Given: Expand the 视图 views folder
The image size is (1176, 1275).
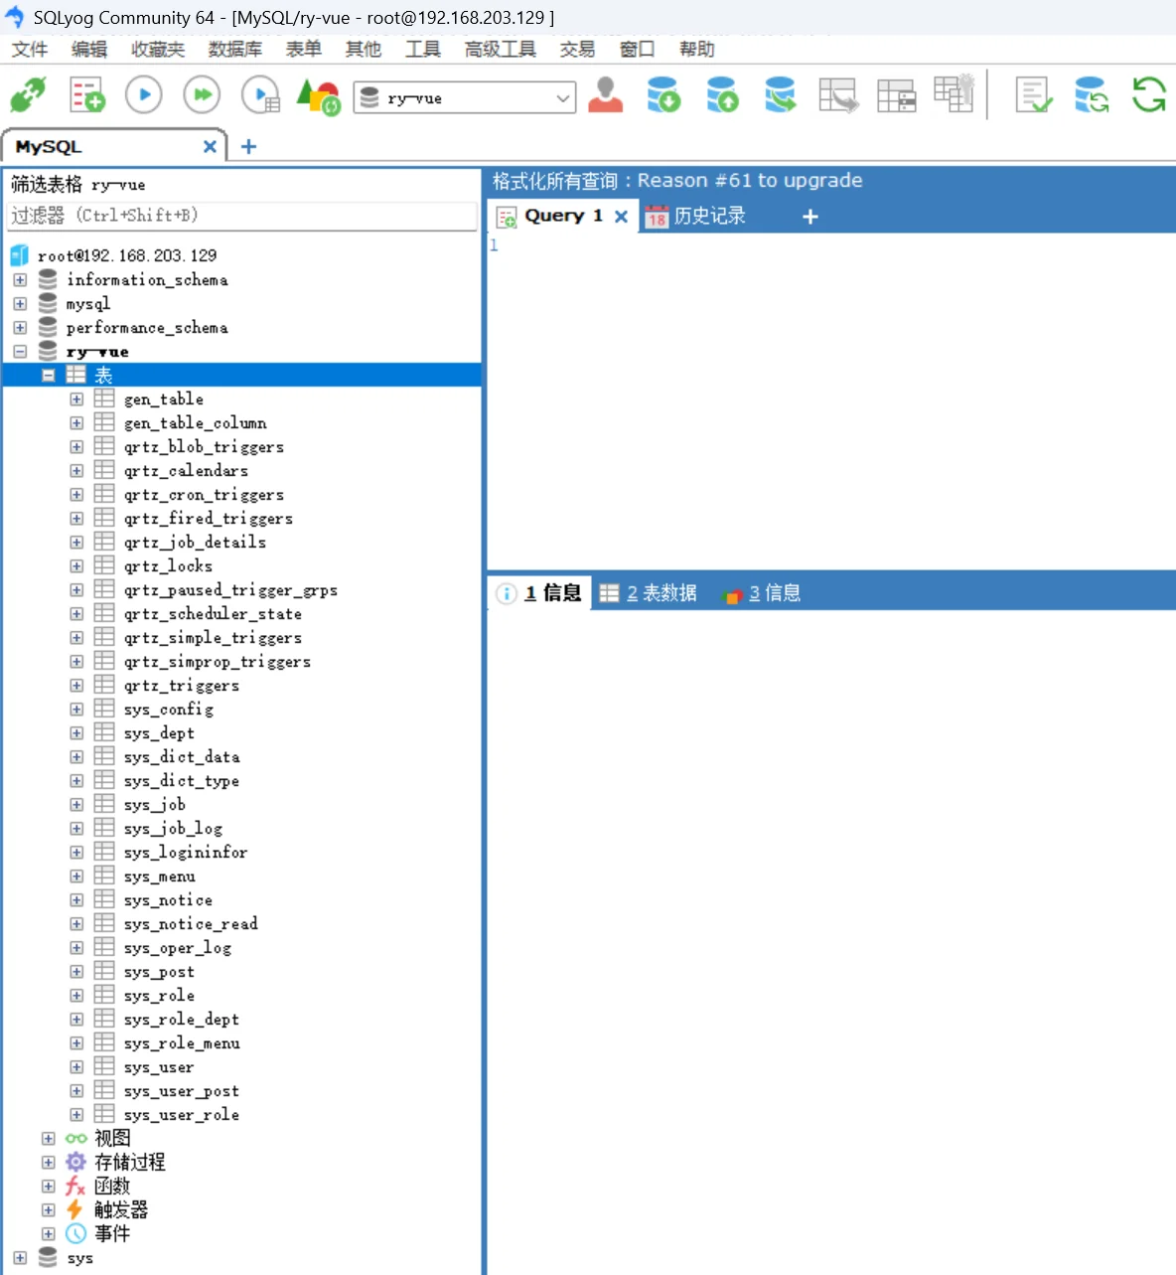Looking at the screenshot, I should pyautogui.click(x=48, y=1139).
